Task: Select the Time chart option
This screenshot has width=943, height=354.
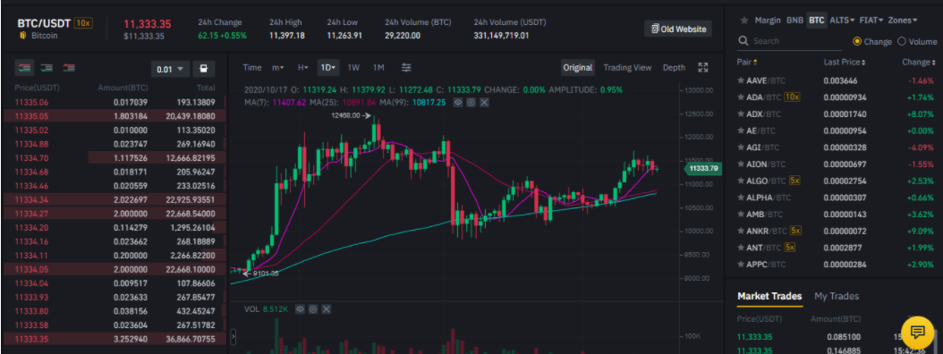Action: click(x=252, y=68)
